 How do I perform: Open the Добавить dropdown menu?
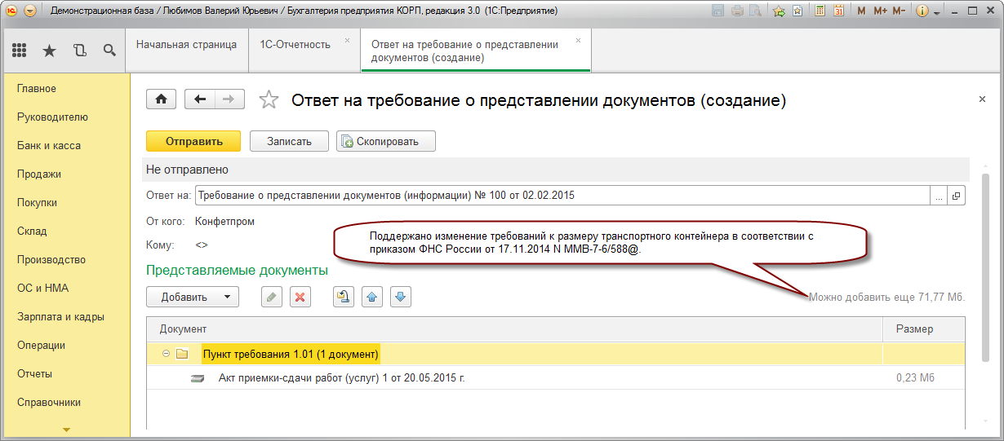pyautogui.click(x=193, y=297)
